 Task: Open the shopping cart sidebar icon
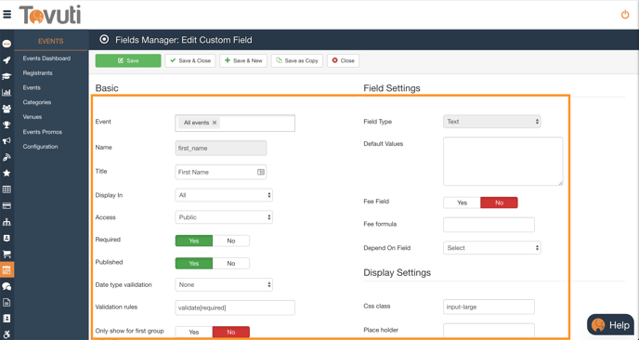[x=7, y=254]
